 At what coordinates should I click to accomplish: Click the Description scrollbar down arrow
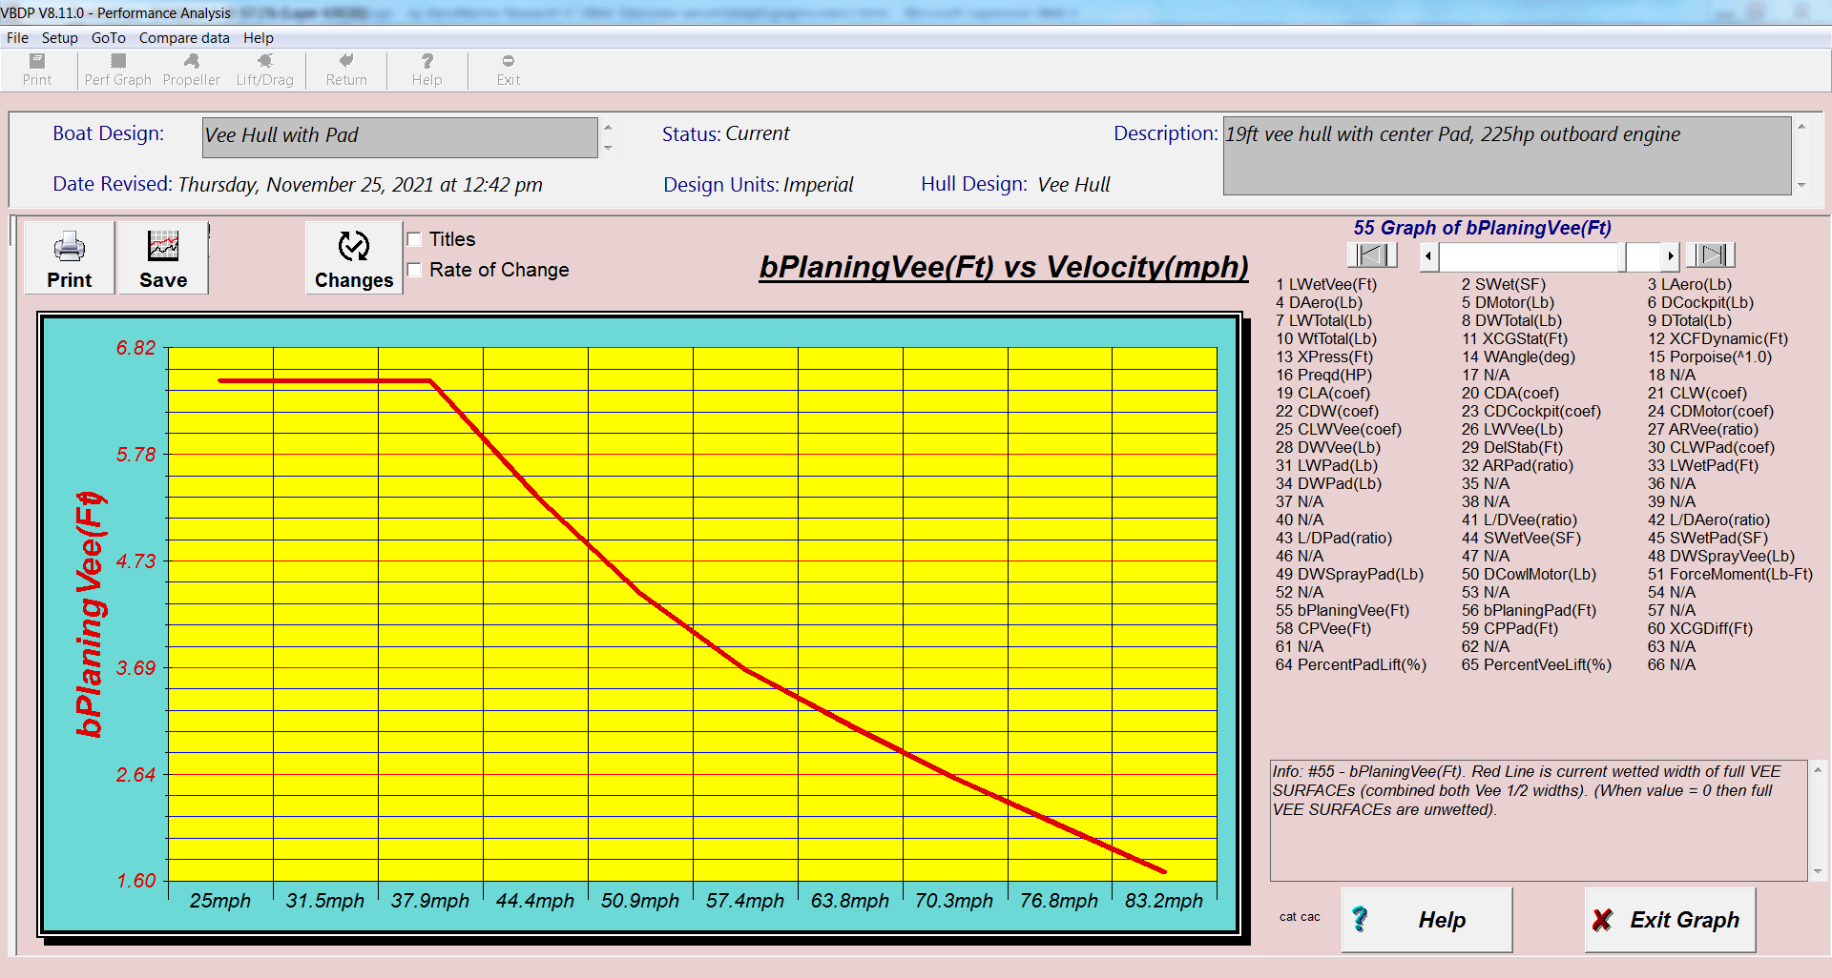[x=1801, y=185]
